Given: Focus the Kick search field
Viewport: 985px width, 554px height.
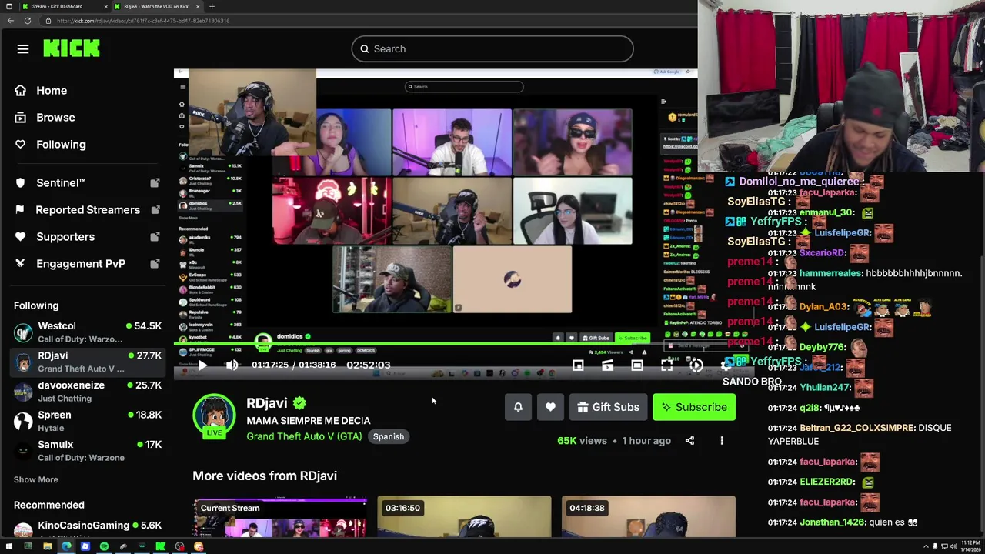Looking at the screenshot, I should click(x=492, y=49).
